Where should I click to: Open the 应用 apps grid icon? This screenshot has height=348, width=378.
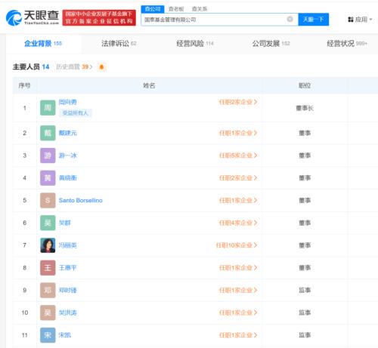click(351, 20)
